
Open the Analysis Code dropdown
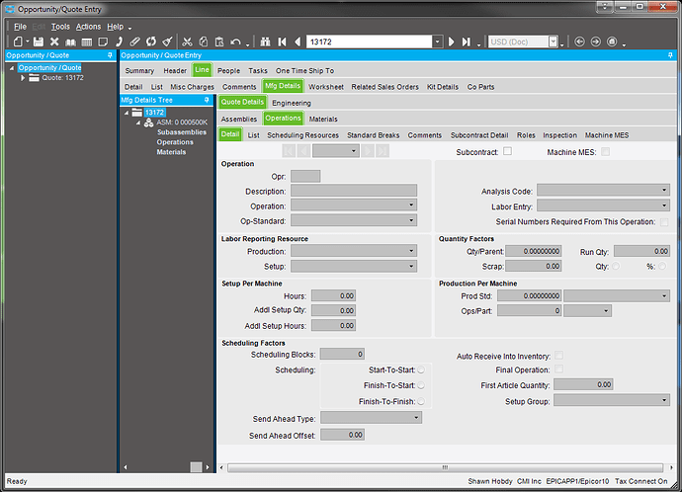coord(663,190)
